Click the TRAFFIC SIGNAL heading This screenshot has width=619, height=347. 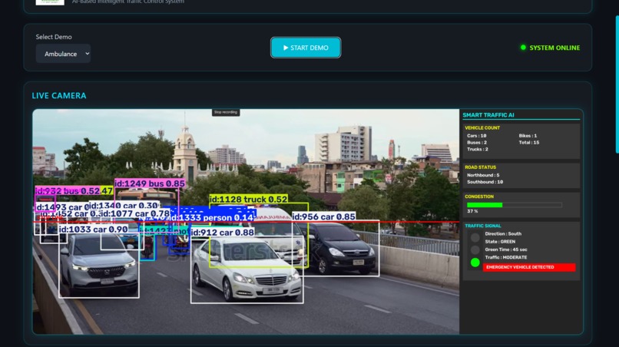[x=483, y=226]
